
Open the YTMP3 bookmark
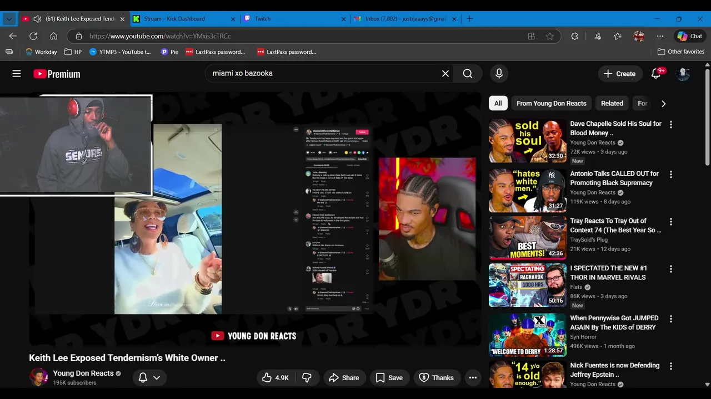(120, 52)
